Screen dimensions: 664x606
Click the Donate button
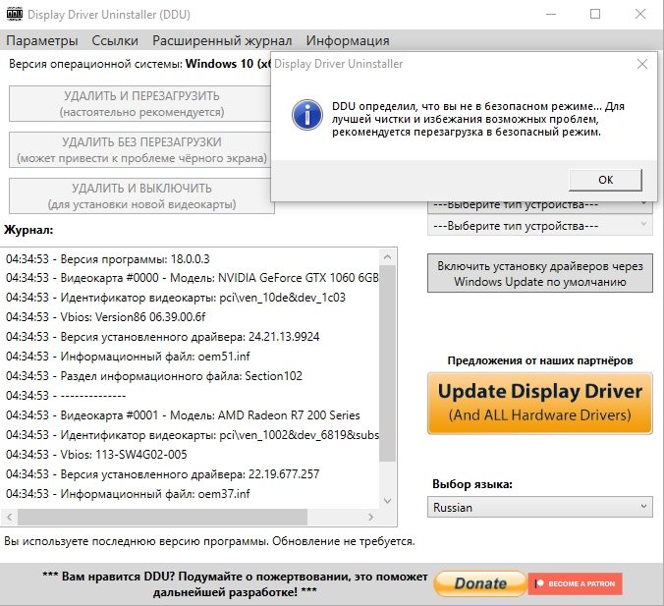pos(480,583)
